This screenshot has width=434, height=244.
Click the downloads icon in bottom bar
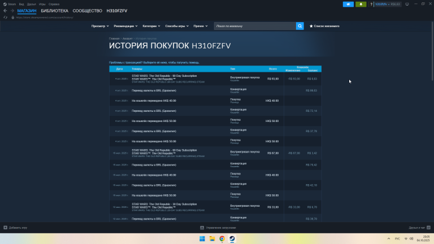(202, 228)
